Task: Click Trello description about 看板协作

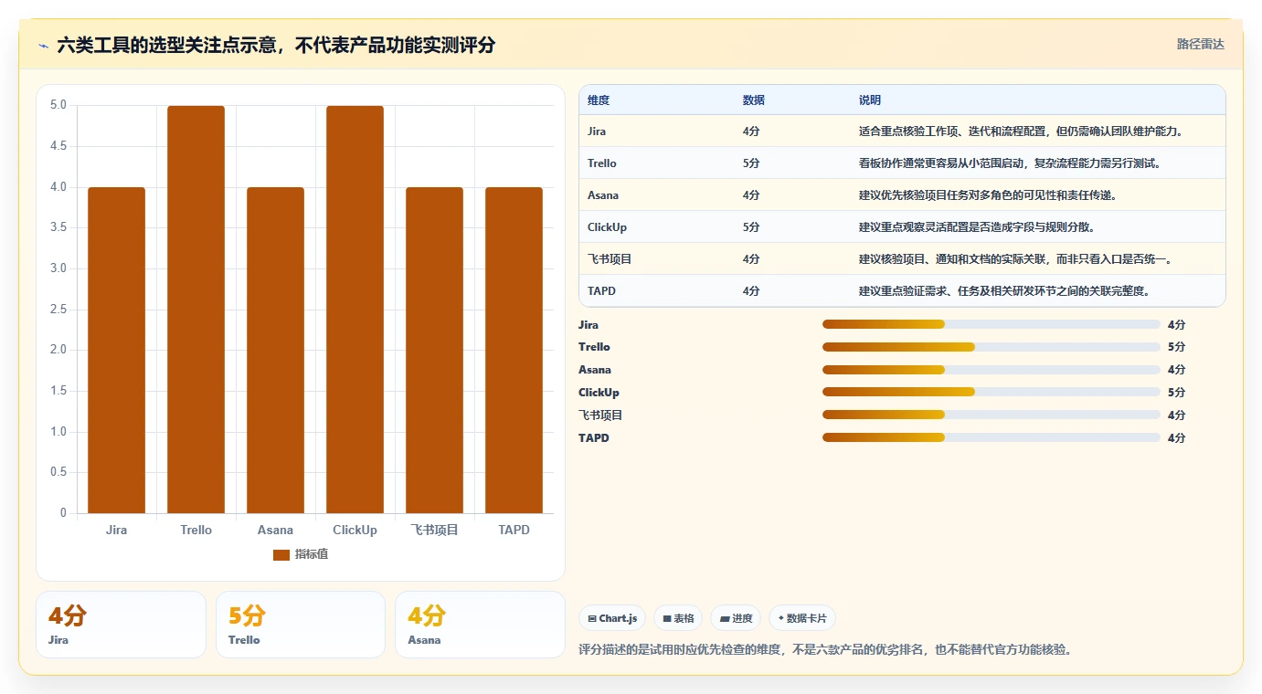Action: [x=1010, y=163]
